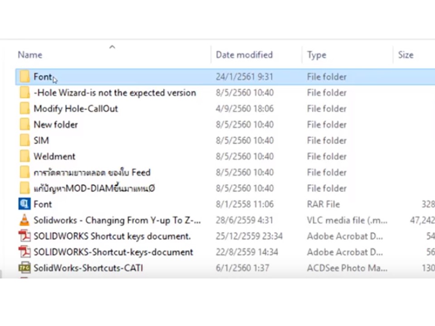Click the date 8/1/2558 11:06
Screen dimensions: 435x326
(x=245, y=204)
